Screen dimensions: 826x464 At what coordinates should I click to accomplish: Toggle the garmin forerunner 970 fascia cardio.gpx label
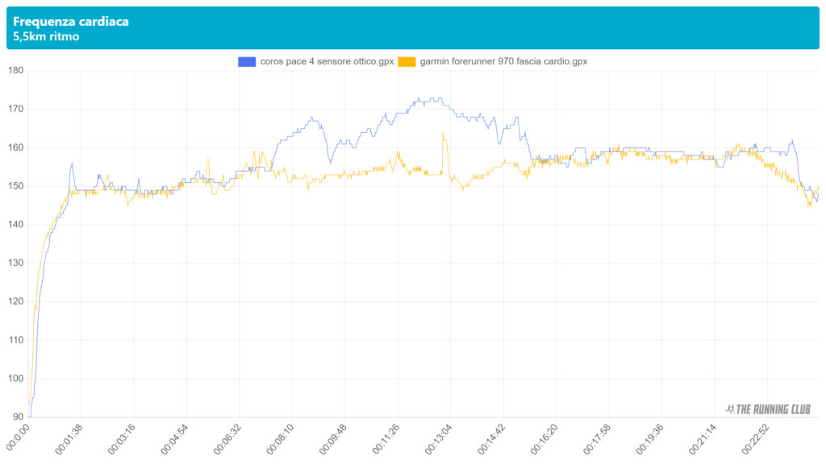503,61
